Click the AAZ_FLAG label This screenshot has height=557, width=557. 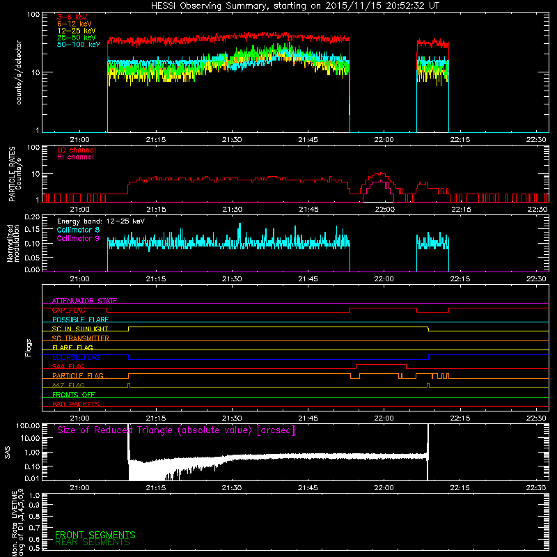[x=68, y=386]
